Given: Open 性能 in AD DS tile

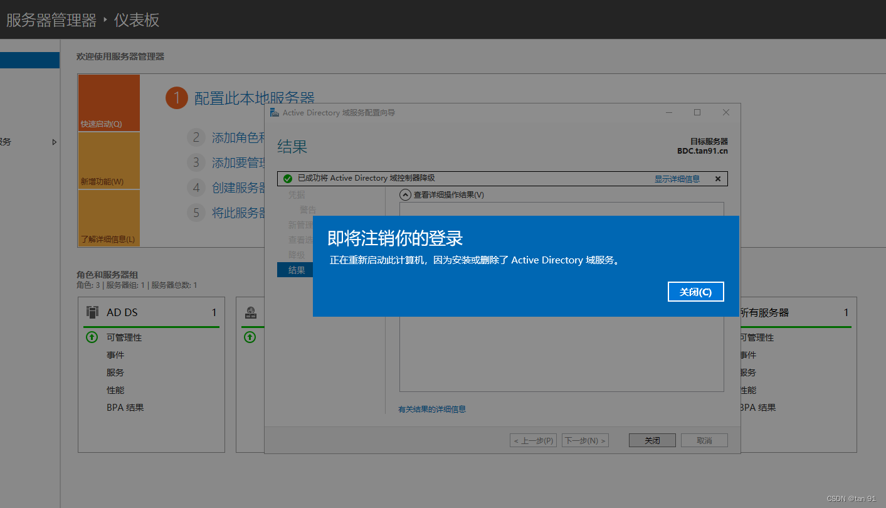Looking at the screenshot, I should click(115, 390).
